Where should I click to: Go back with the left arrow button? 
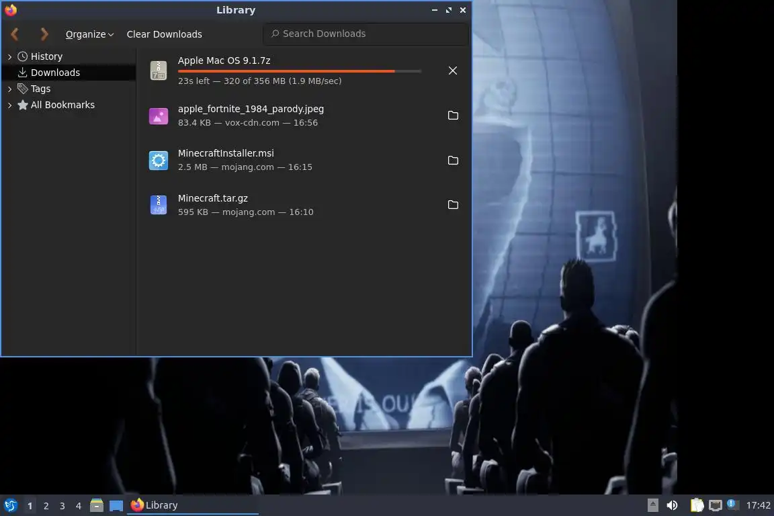15,34
